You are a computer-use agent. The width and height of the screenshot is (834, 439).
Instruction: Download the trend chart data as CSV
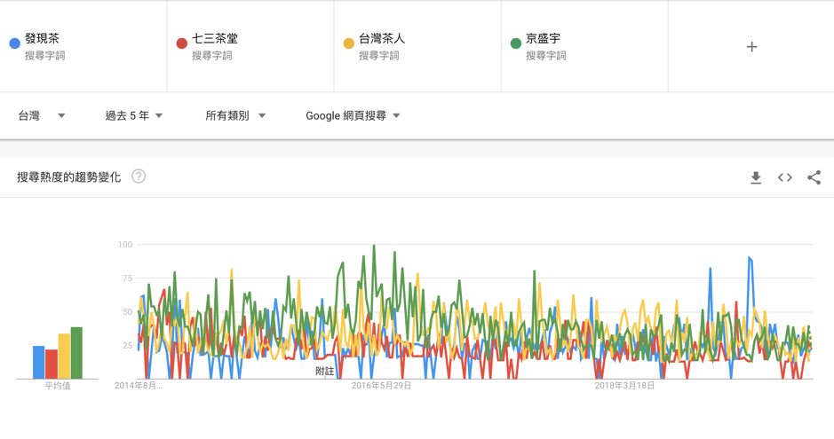[755, 177]
